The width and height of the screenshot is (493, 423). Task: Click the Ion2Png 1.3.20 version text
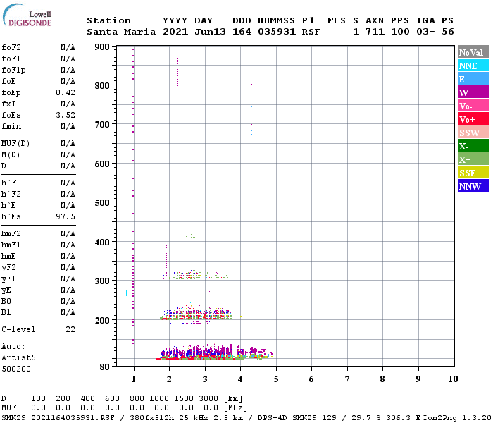457,418
